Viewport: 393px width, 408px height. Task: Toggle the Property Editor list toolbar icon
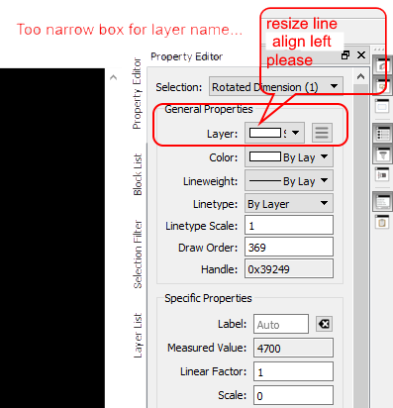(x=382, y=133)
